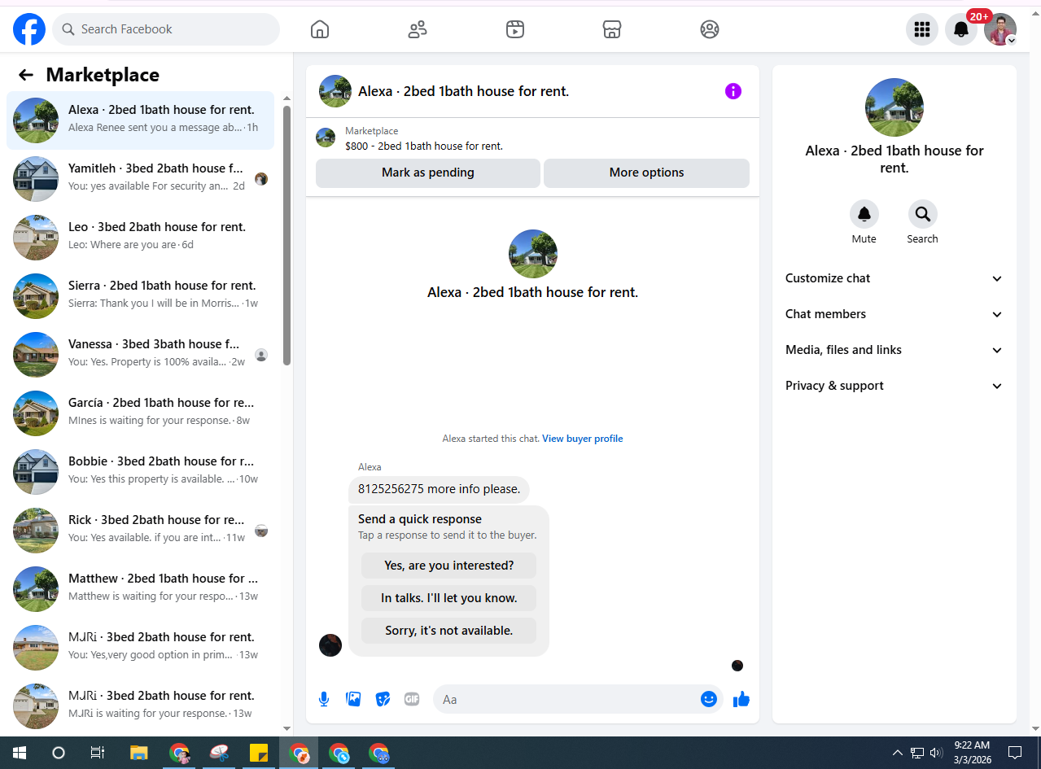
Task: Send quick response "In talks. I'll let you know."
Action: coord(449,598)
